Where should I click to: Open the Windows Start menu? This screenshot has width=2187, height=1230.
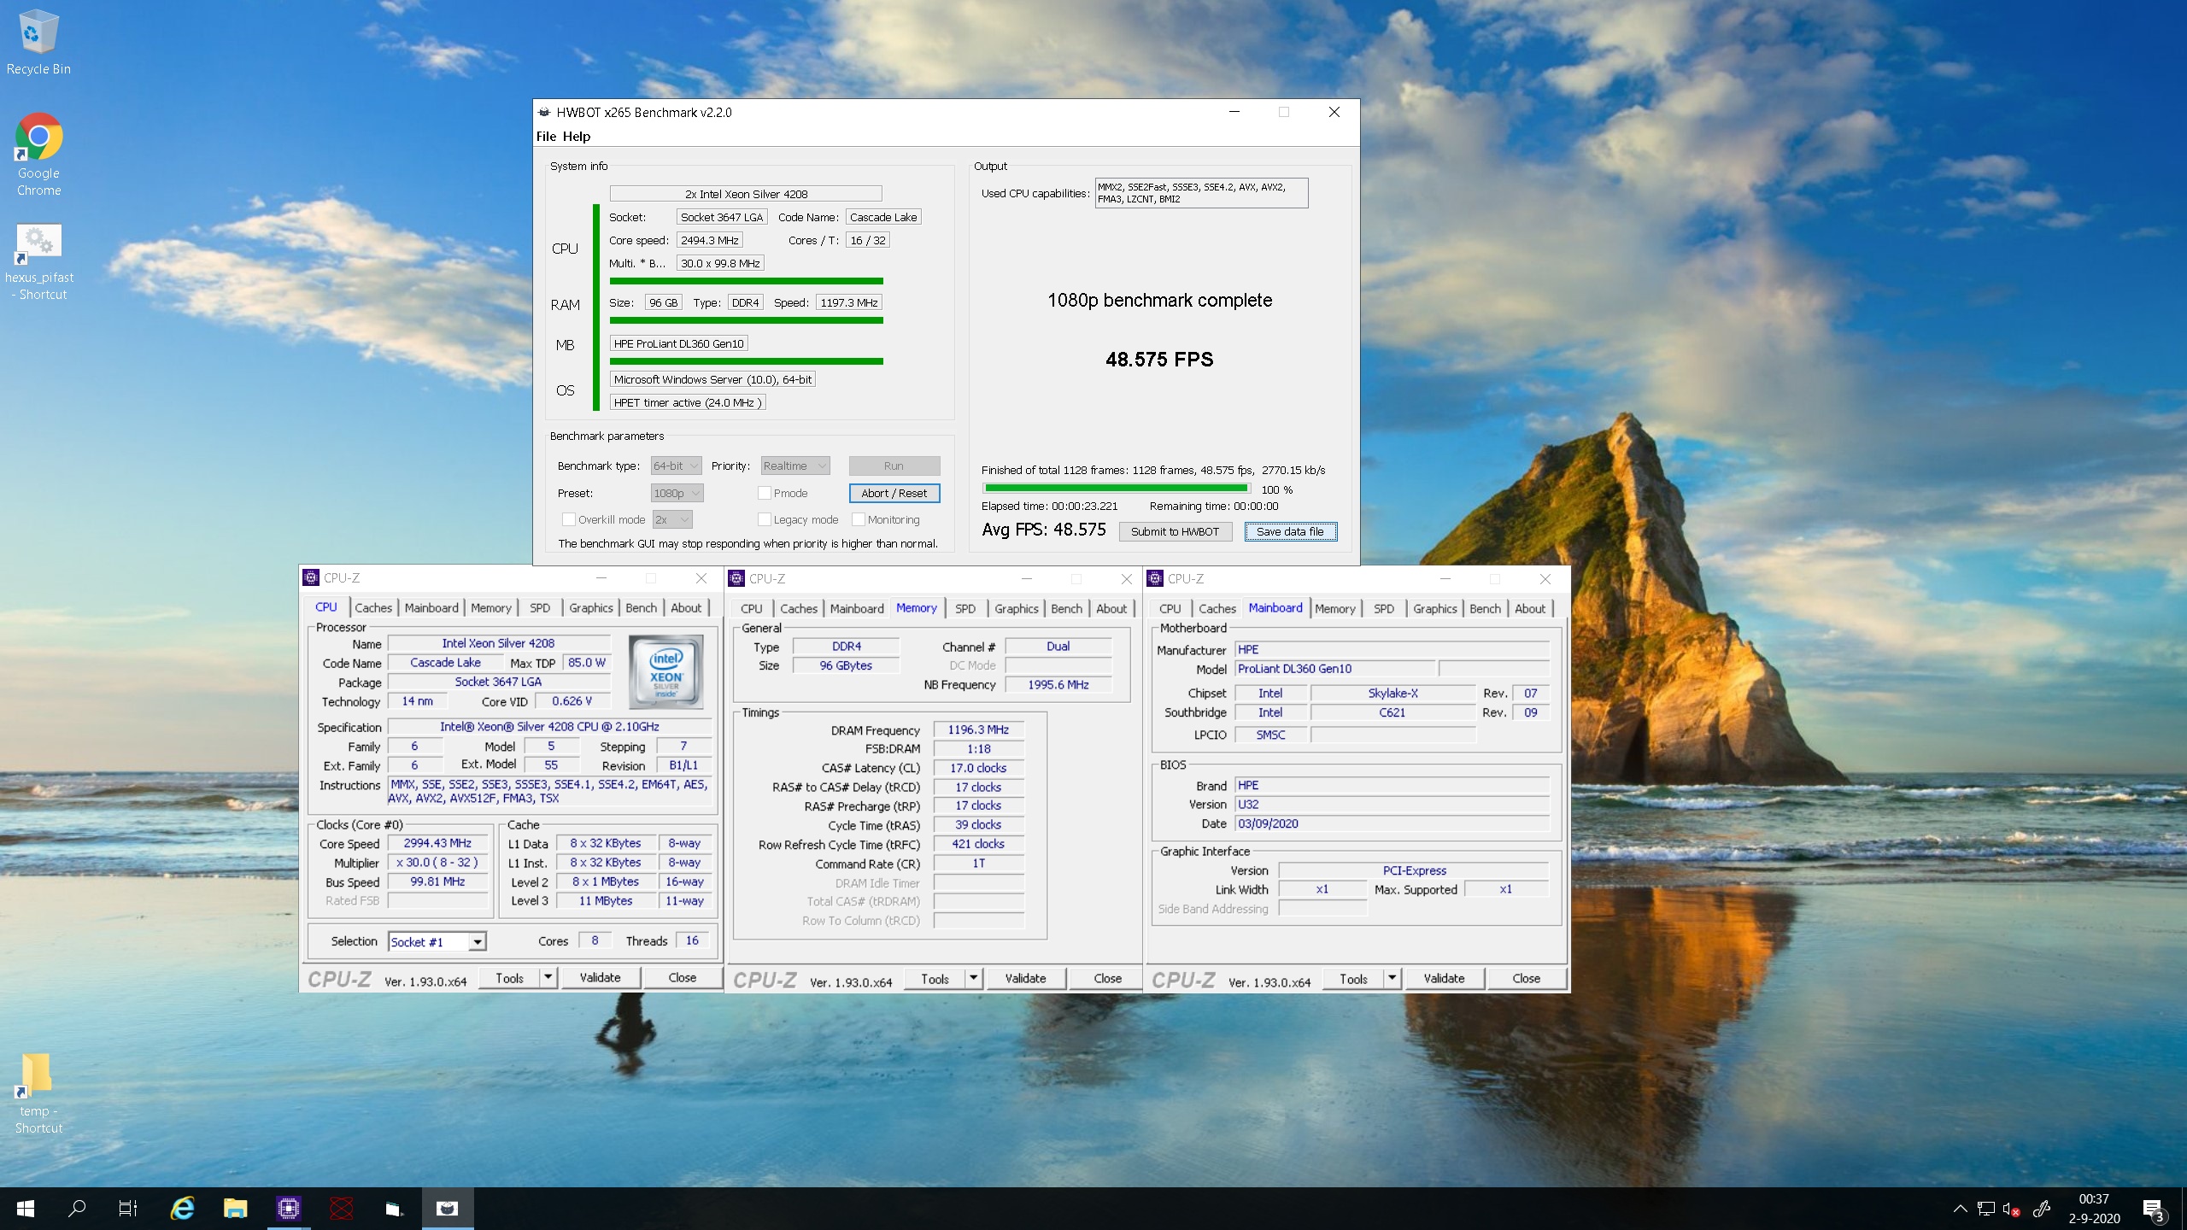26,1209
